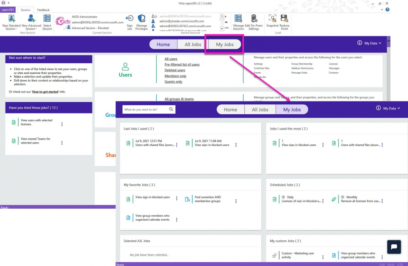The width and height of the screenshot is (408, 266).
Task: Click the pencil icon of the Monthly scheduled job
Action: 334,199
